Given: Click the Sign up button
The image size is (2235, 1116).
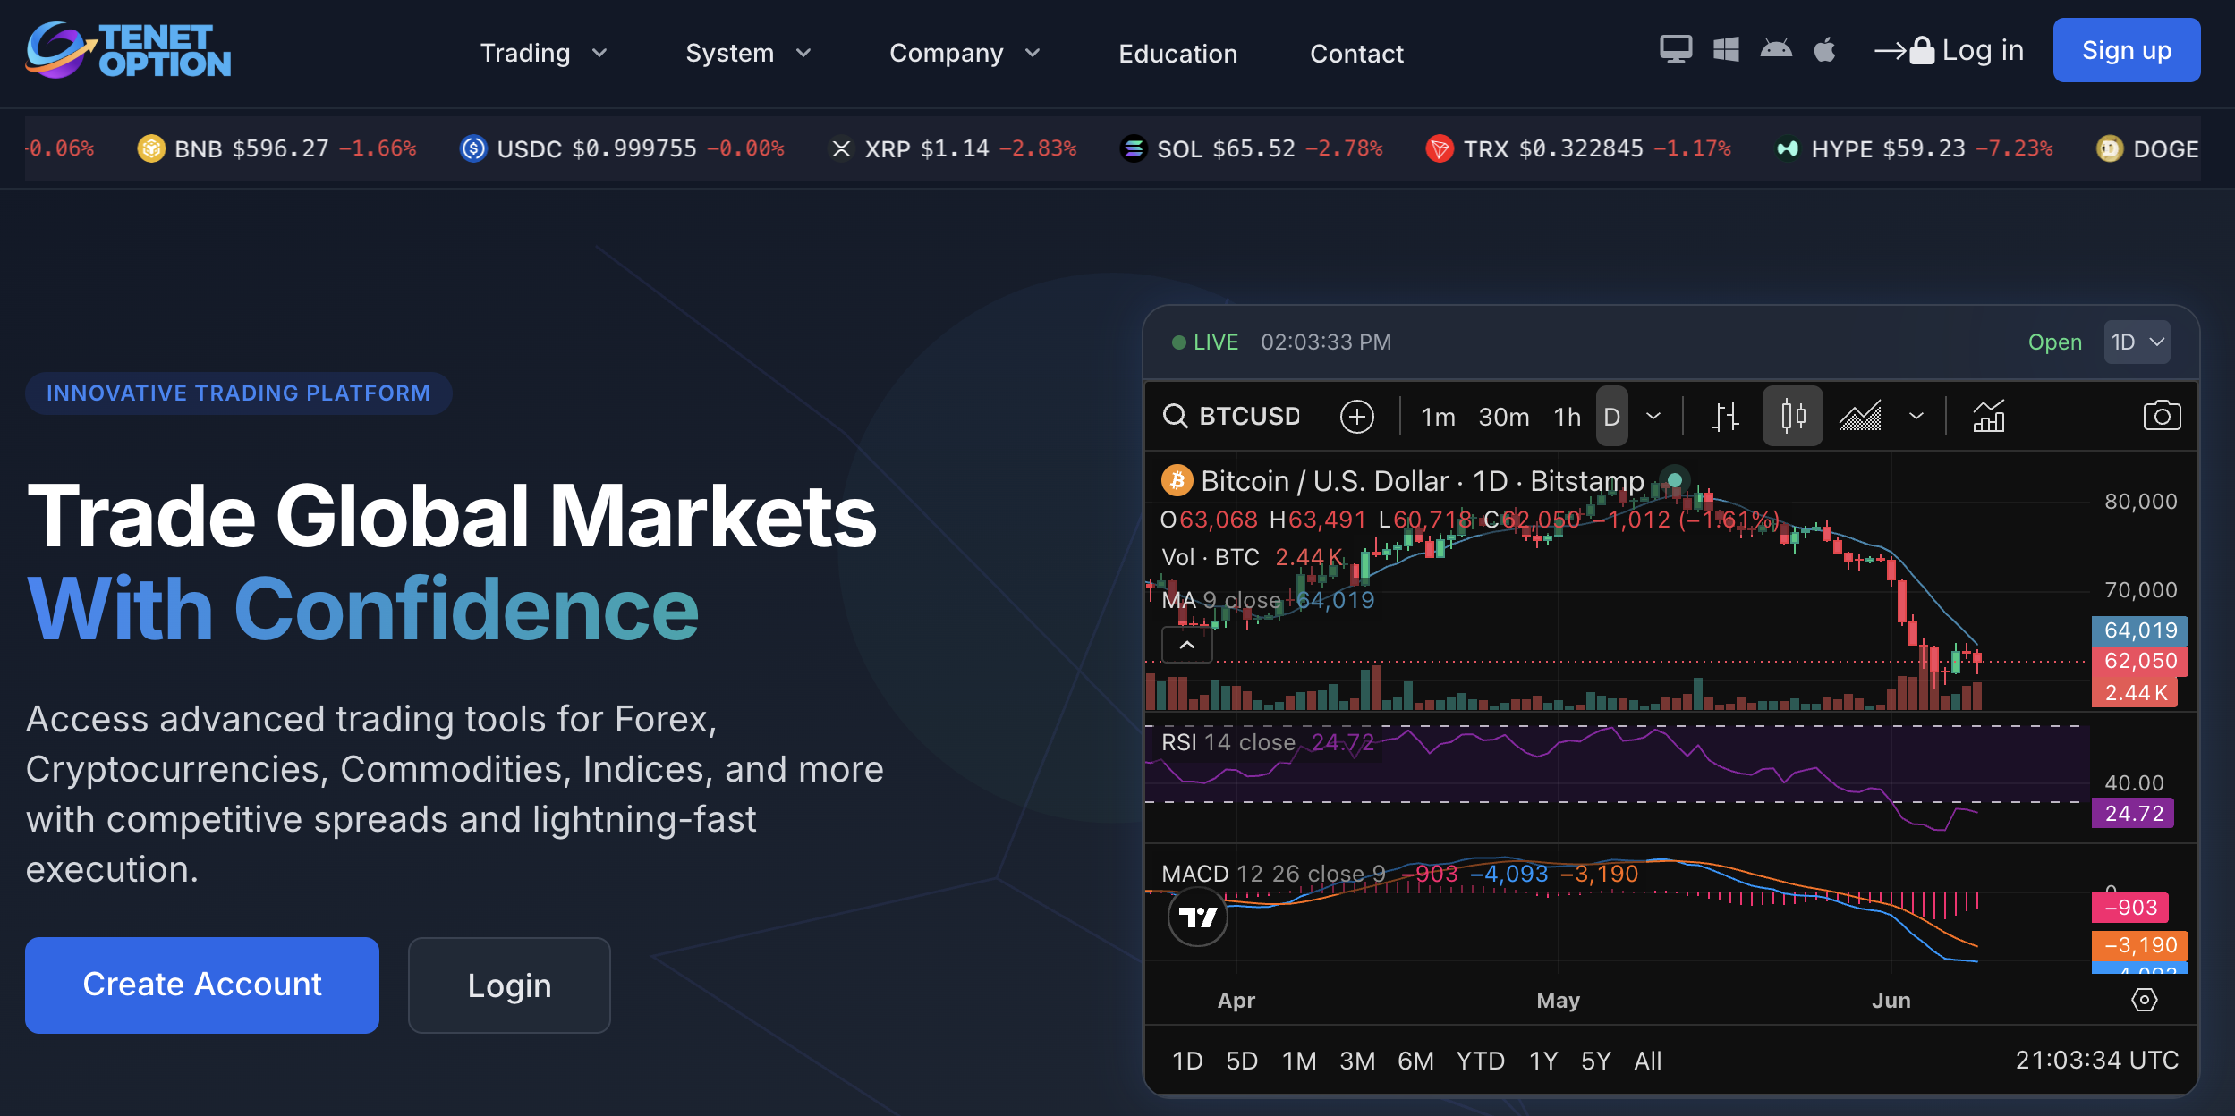Looking at the screenshot, I should (2127, 50).
